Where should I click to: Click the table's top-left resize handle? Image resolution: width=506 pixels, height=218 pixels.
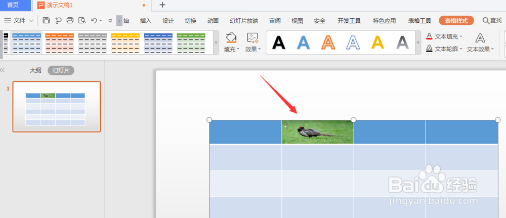(209, 120)
